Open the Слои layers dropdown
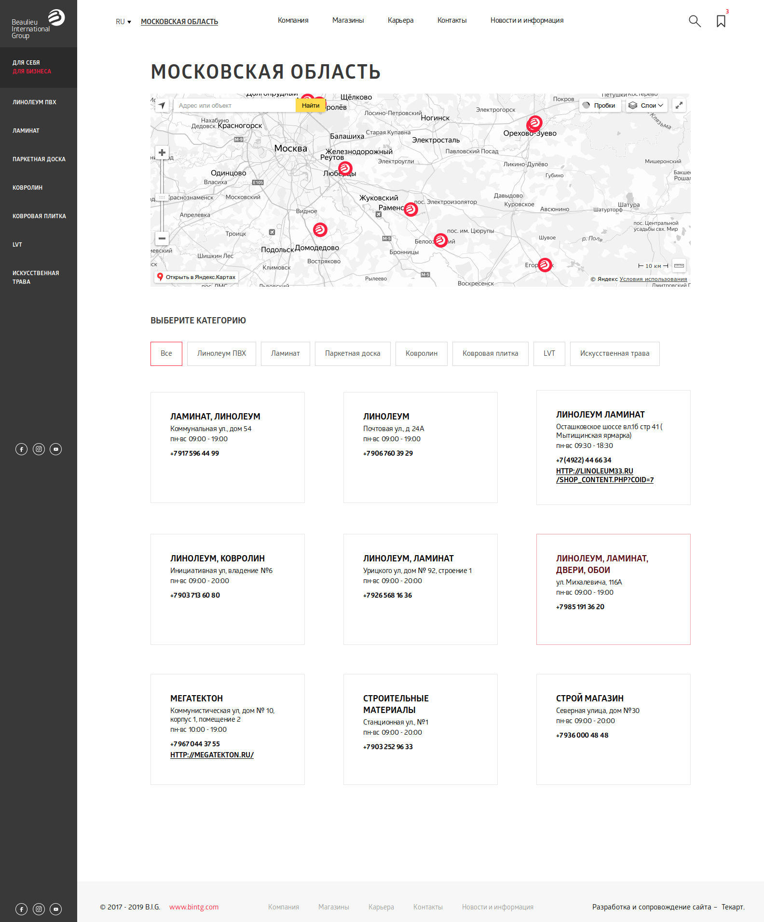Image resolution: width=764 pixels, height=922 pixels. click(x=646, y=105)
